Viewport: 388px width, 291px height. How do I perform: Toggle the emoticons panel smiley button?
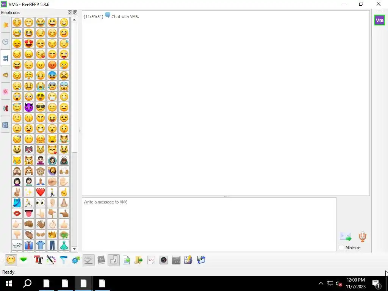tap(11, 260)
